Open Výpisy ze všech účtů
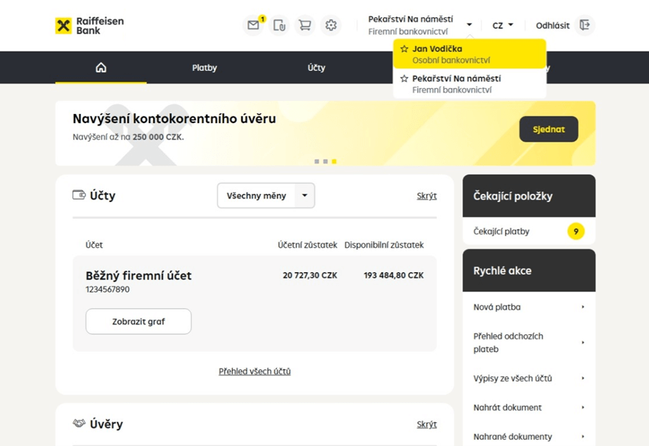649x446 pixels. click(x=529, y=378)
